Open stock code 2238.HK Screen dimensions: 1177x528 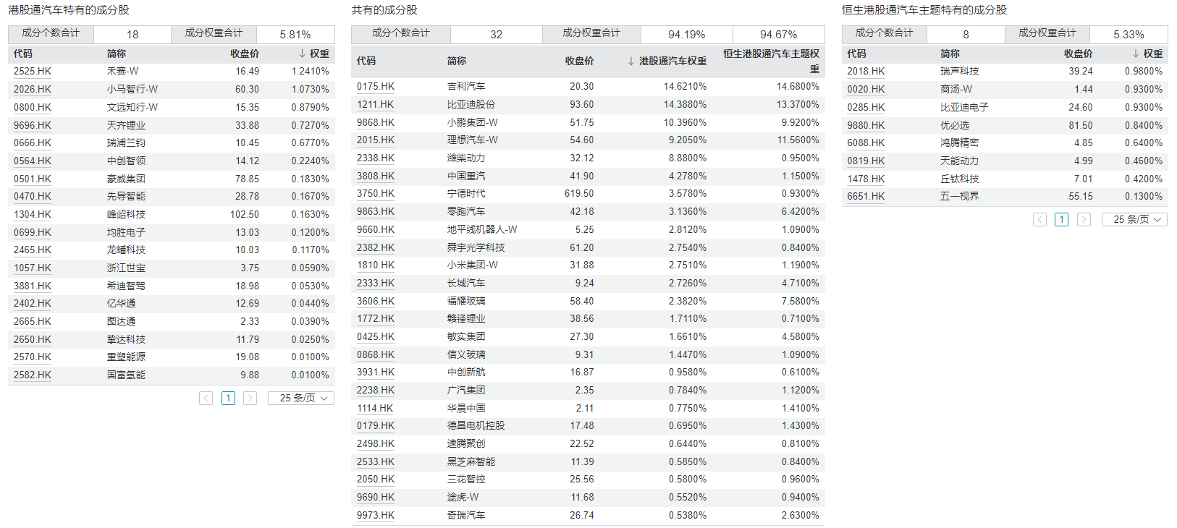(376, 391)
